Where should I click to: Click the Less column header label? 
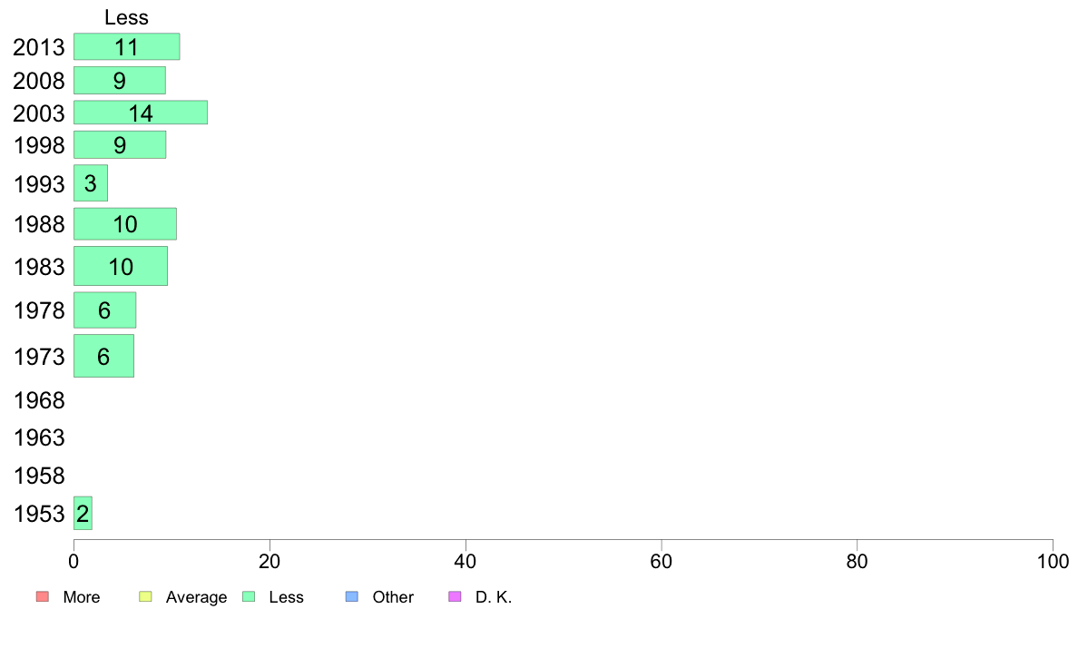click(126, 17)
